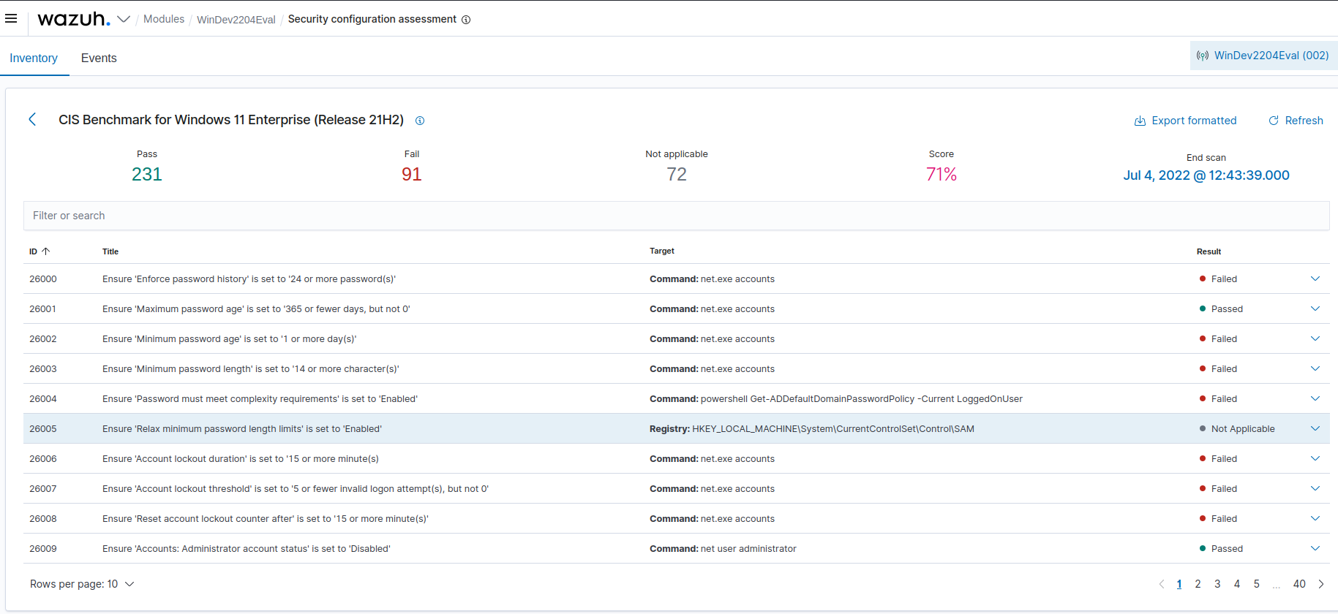This screenshot has width=1338, height=614.
Task: Go back with the left arrow
Action: point(32,119)
